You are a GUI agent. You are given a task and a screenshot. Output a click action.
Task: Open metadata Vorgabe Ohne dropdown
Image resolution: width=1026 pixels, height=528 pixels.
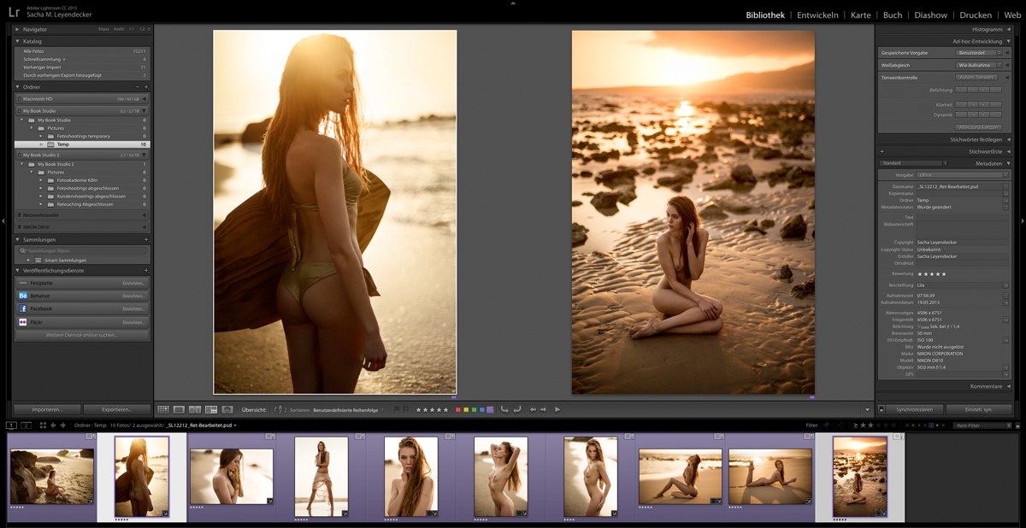click(963, 175)
